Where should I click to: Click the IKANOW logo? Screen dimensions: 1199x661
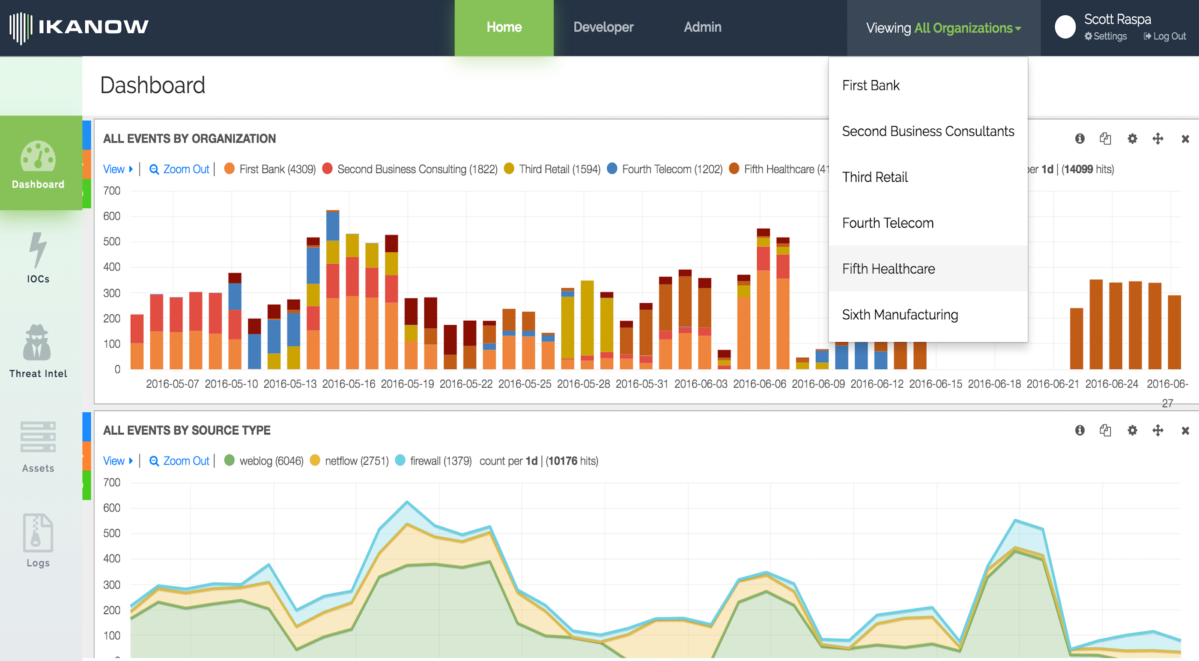click(79, 27)
